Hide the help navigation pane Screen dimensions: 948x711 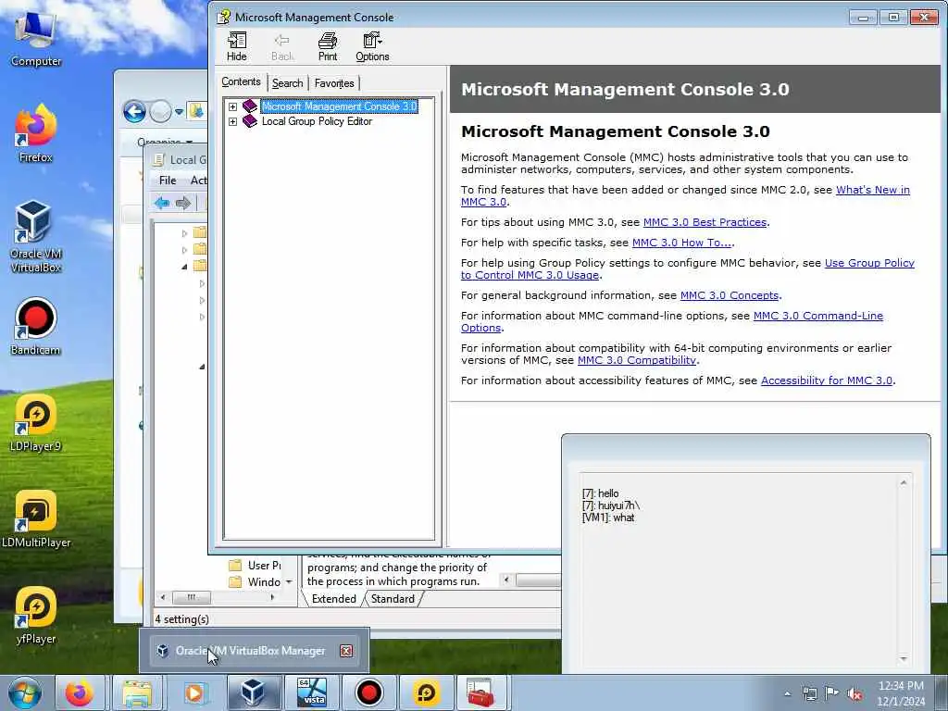(x=236, y=46)
